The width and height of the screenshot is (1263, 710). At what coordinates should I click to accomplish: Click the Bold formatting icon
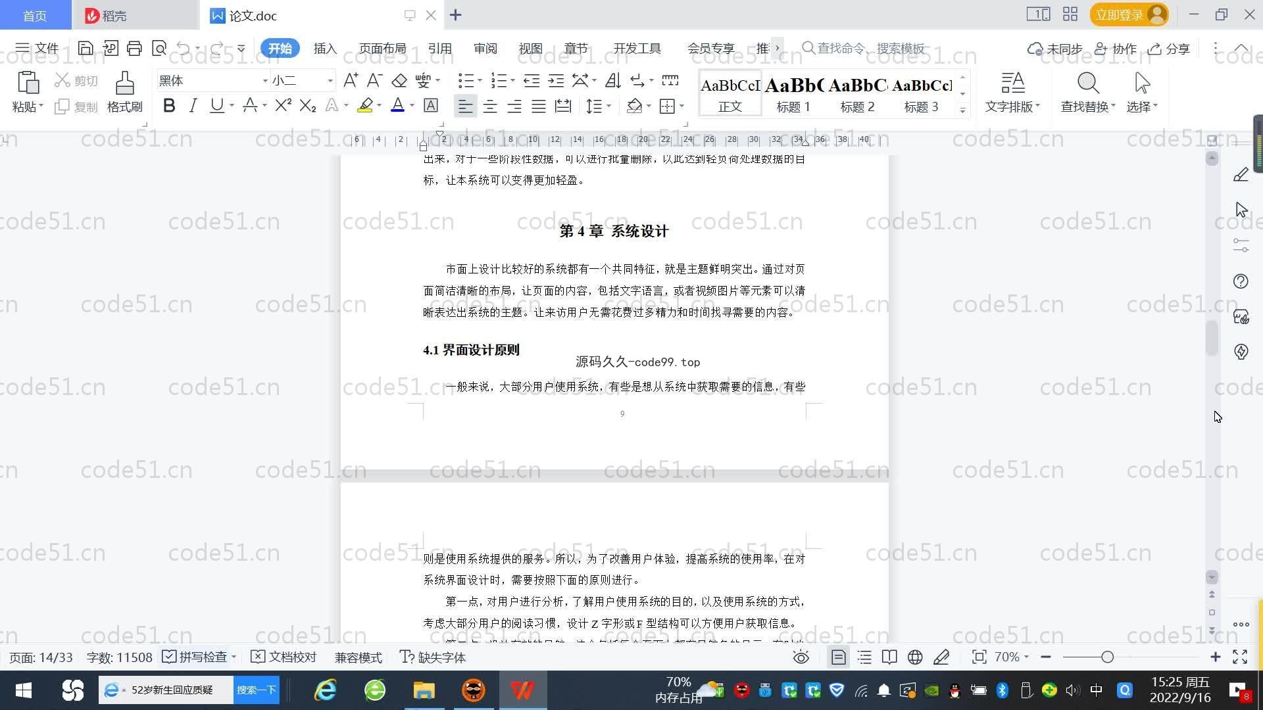click(169, 106)
